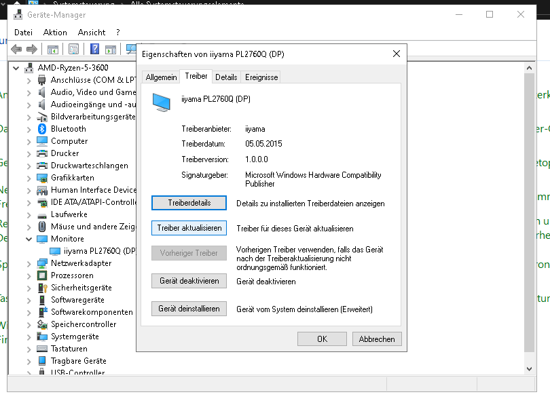Confirm the dialog with OK
This screenshot has height=403, width=550.
pos(322,339)
